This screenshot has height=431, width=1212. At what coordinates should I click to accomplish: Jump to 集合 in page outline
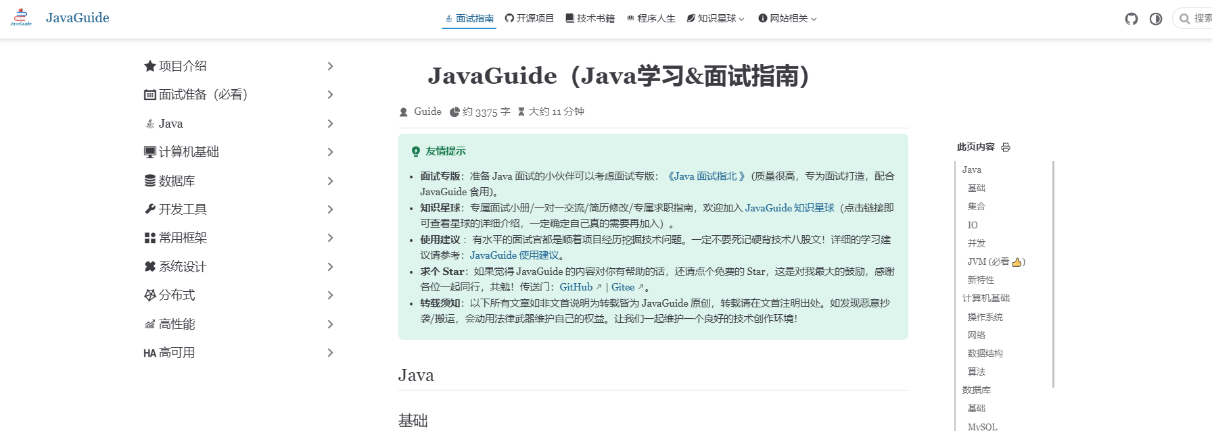pos(977,207)
